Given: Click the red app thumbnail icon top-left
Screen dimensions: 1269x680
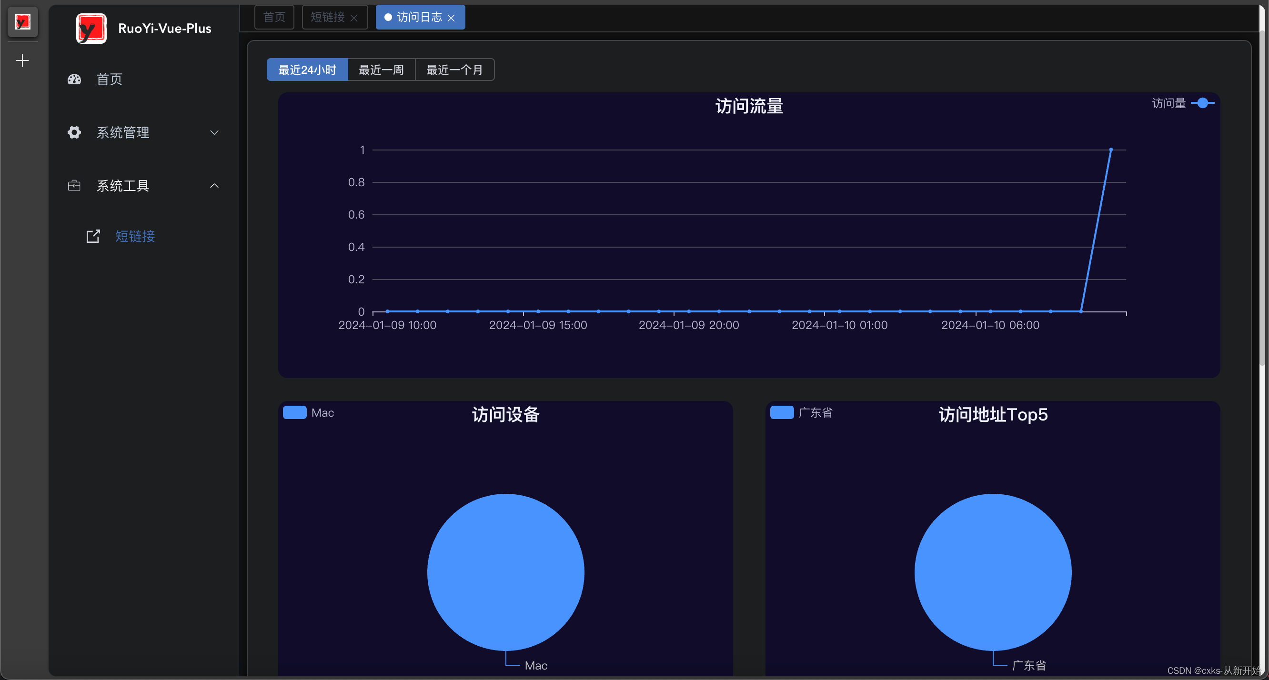Looking at the screenshot, I should [23, 22].
